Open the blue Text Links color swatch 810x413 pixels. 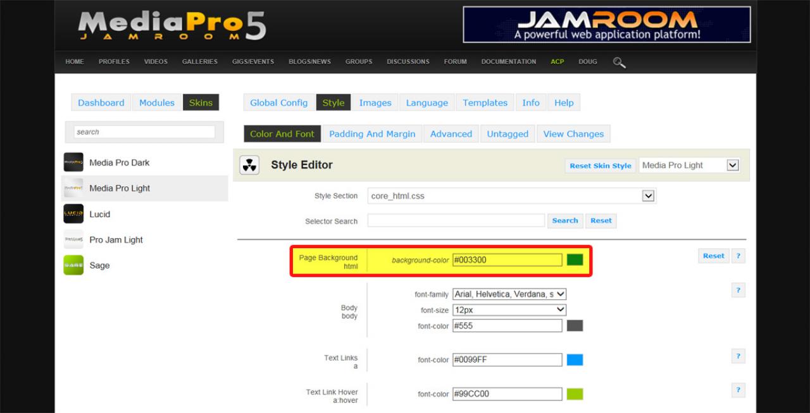click(575, 360)
